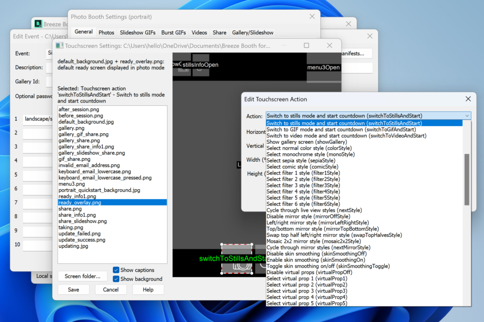Click the Screen folder... button
The width and height of the screenshot is (484, 322).
point(82,277)
